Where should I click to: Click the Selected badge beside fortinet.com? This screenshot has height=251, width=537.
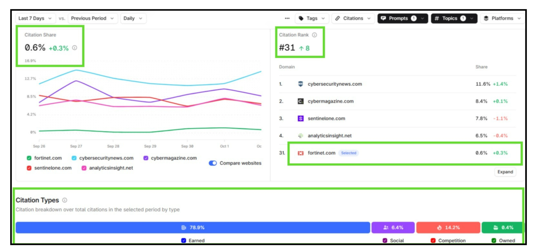349,153
